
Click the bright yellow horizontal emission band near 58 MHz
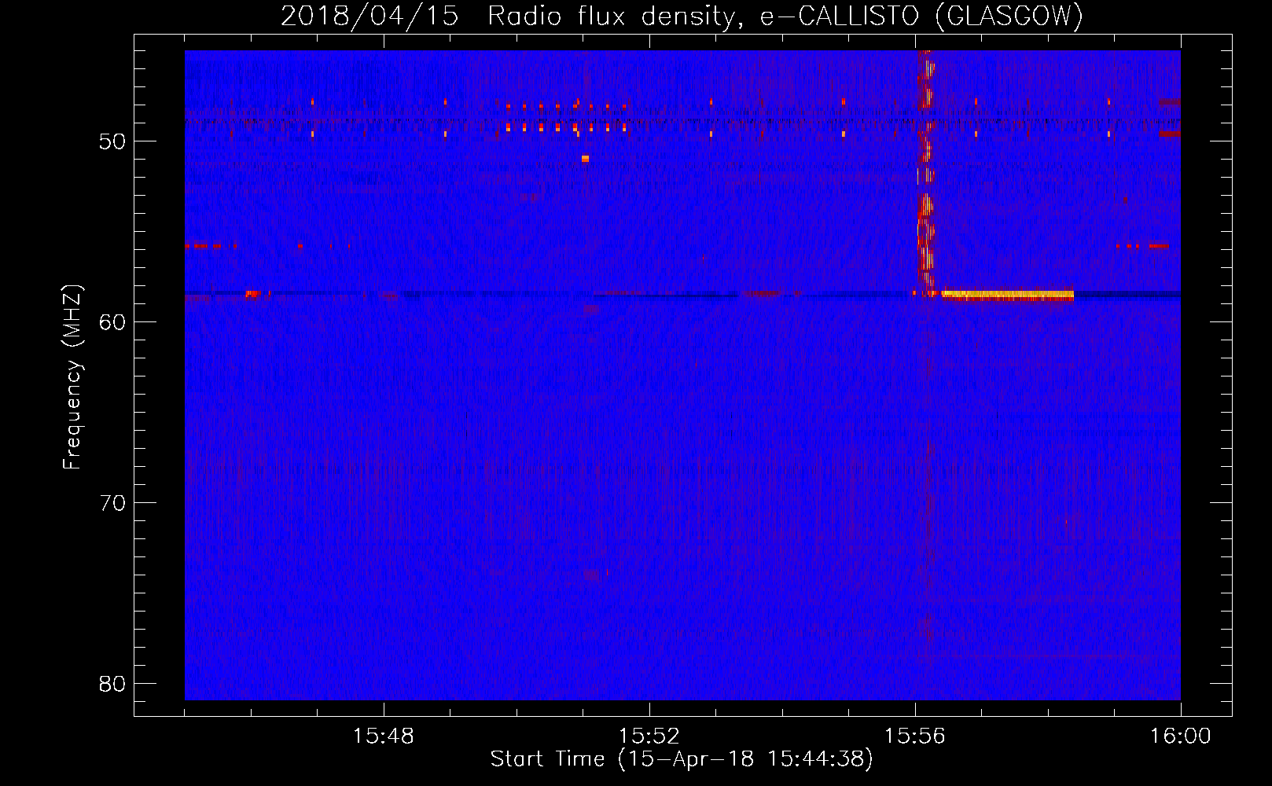point(1008,295)
